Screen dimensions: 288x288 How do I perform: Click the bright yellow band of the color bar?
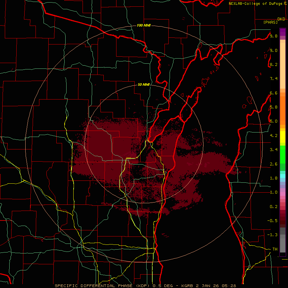(283, 137)
